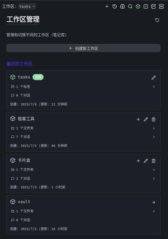Viewport: 168px width, 239px height.
Task: Edit the tasks workspace with the pencil icon
Action: [x=154, y=78]
